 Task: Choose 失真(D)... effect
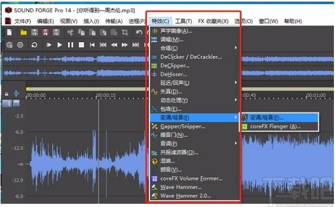195,92
